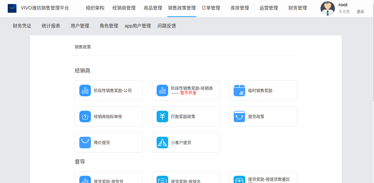Click the root user avatar

pos(328,8)
